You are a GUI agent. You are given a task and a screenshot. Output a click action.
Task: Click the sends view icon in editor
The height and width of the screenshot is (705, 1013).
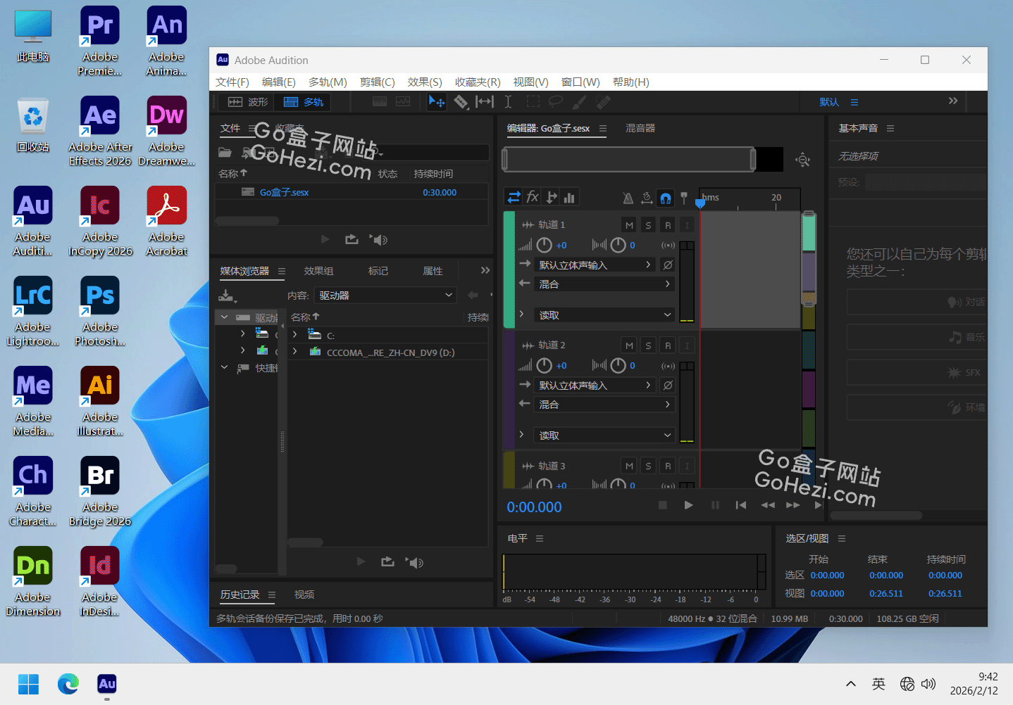(551, 197)
